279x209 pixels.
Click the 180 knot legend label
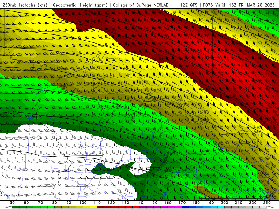click(x=196, y=203)
